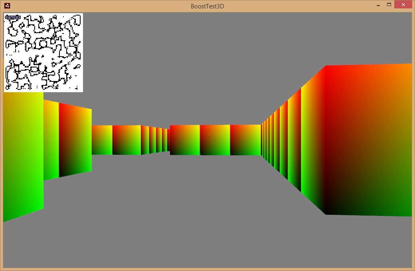Click the largest red-to-green wall on far right
The image size is (415, 271).
point(369,140)
